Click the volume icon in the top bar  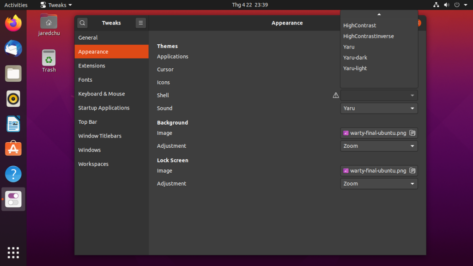447,5
